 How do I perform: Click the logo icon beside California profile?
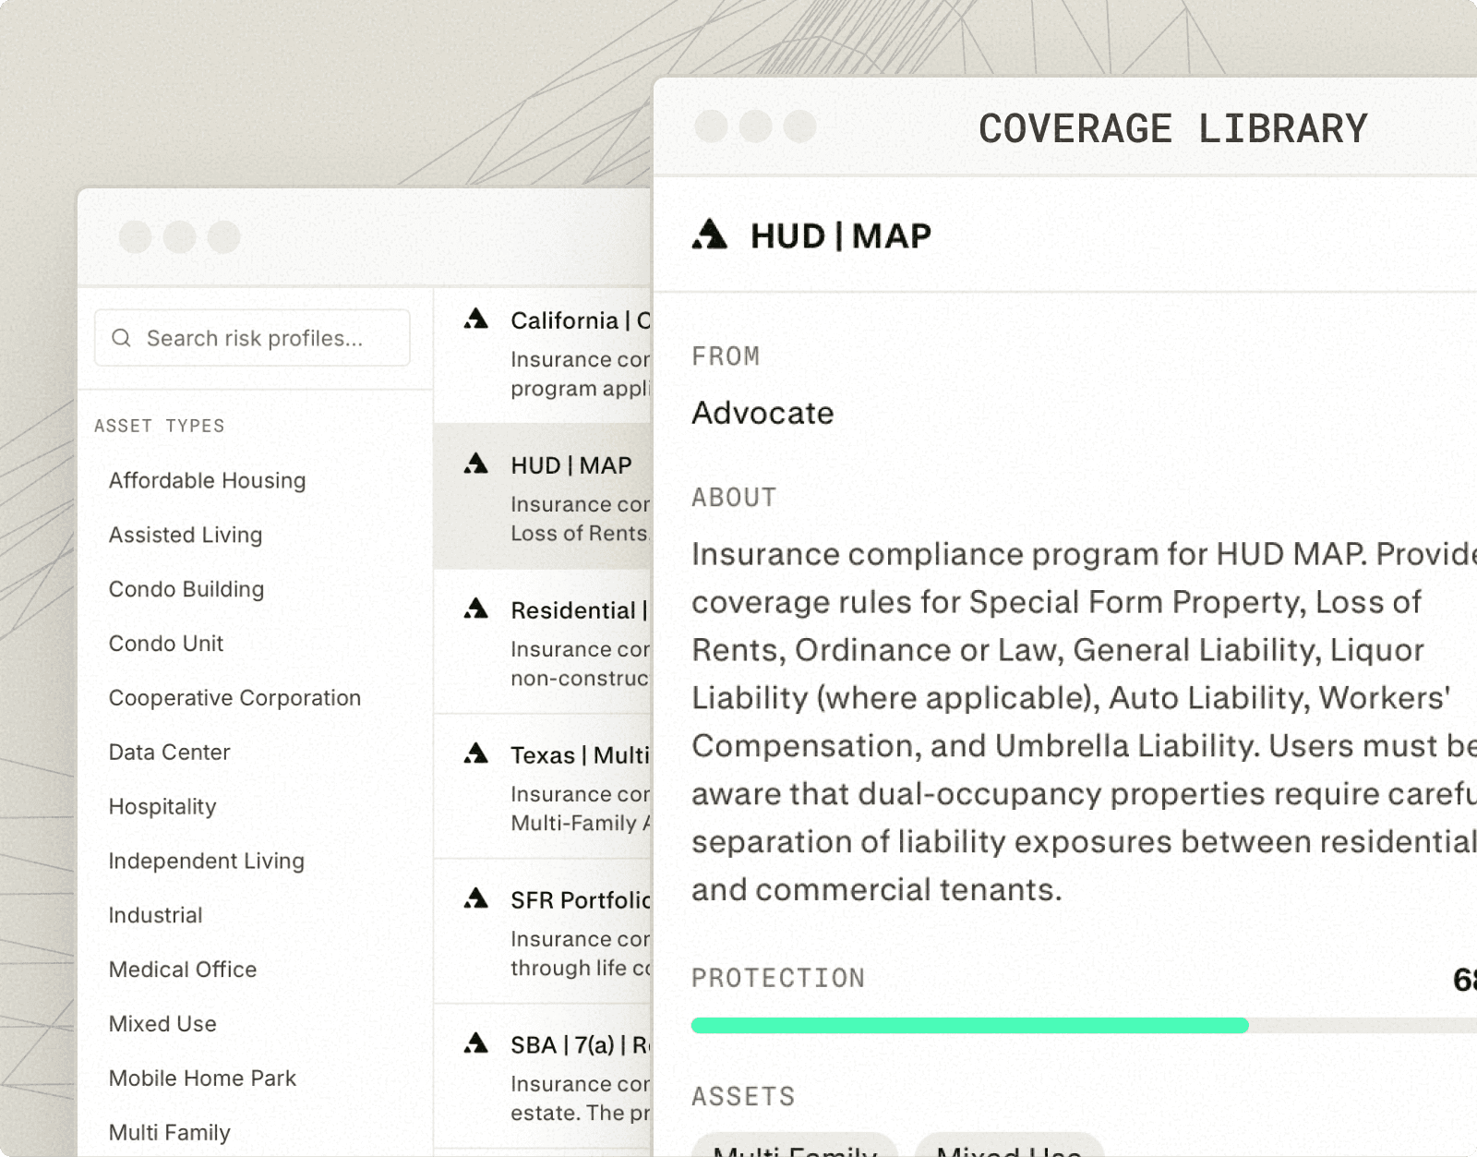(475, 319)
